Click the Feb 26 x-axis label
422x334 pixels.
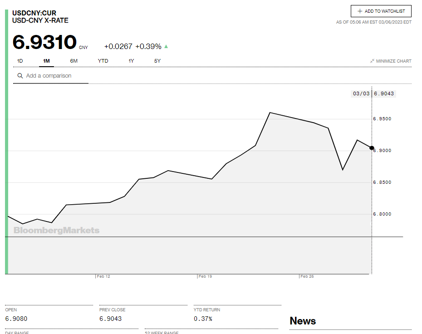click(307, 276)
